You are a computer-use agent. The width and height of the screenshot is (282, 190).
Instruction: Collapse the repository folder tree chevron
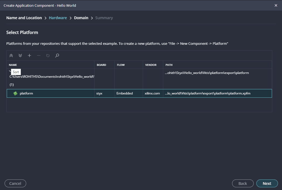pos(10,71)
